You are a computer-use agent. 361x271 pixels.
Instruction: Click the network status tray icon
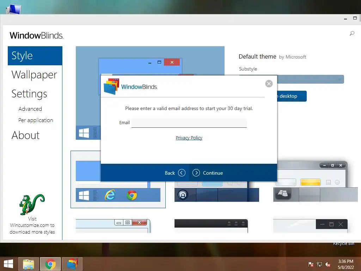click(x=319, y=264)
